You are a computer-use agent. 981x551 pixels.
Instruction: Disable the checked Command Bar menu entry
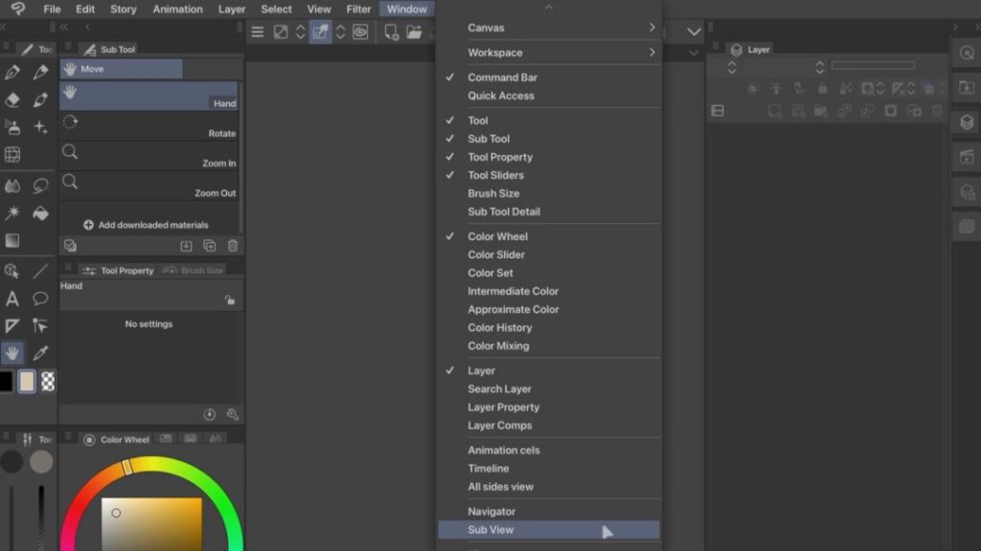click(502, 77)
